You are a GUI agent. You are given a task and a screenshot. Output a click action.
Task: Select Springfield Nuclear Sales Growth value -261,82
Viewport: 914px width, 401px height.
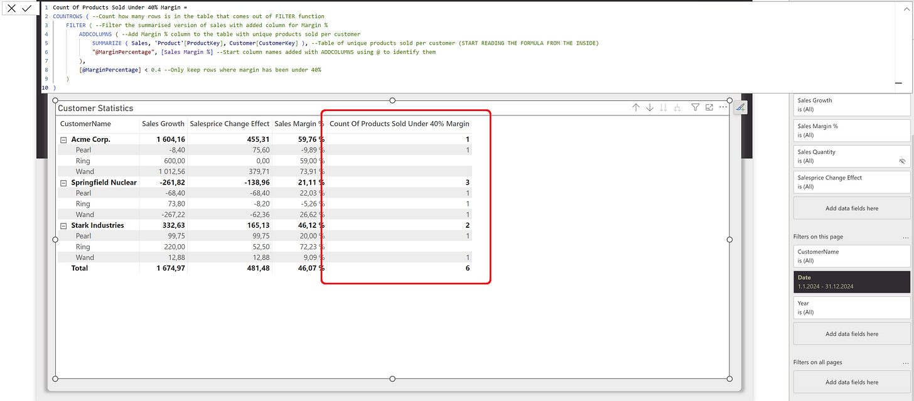coord(173,183)
